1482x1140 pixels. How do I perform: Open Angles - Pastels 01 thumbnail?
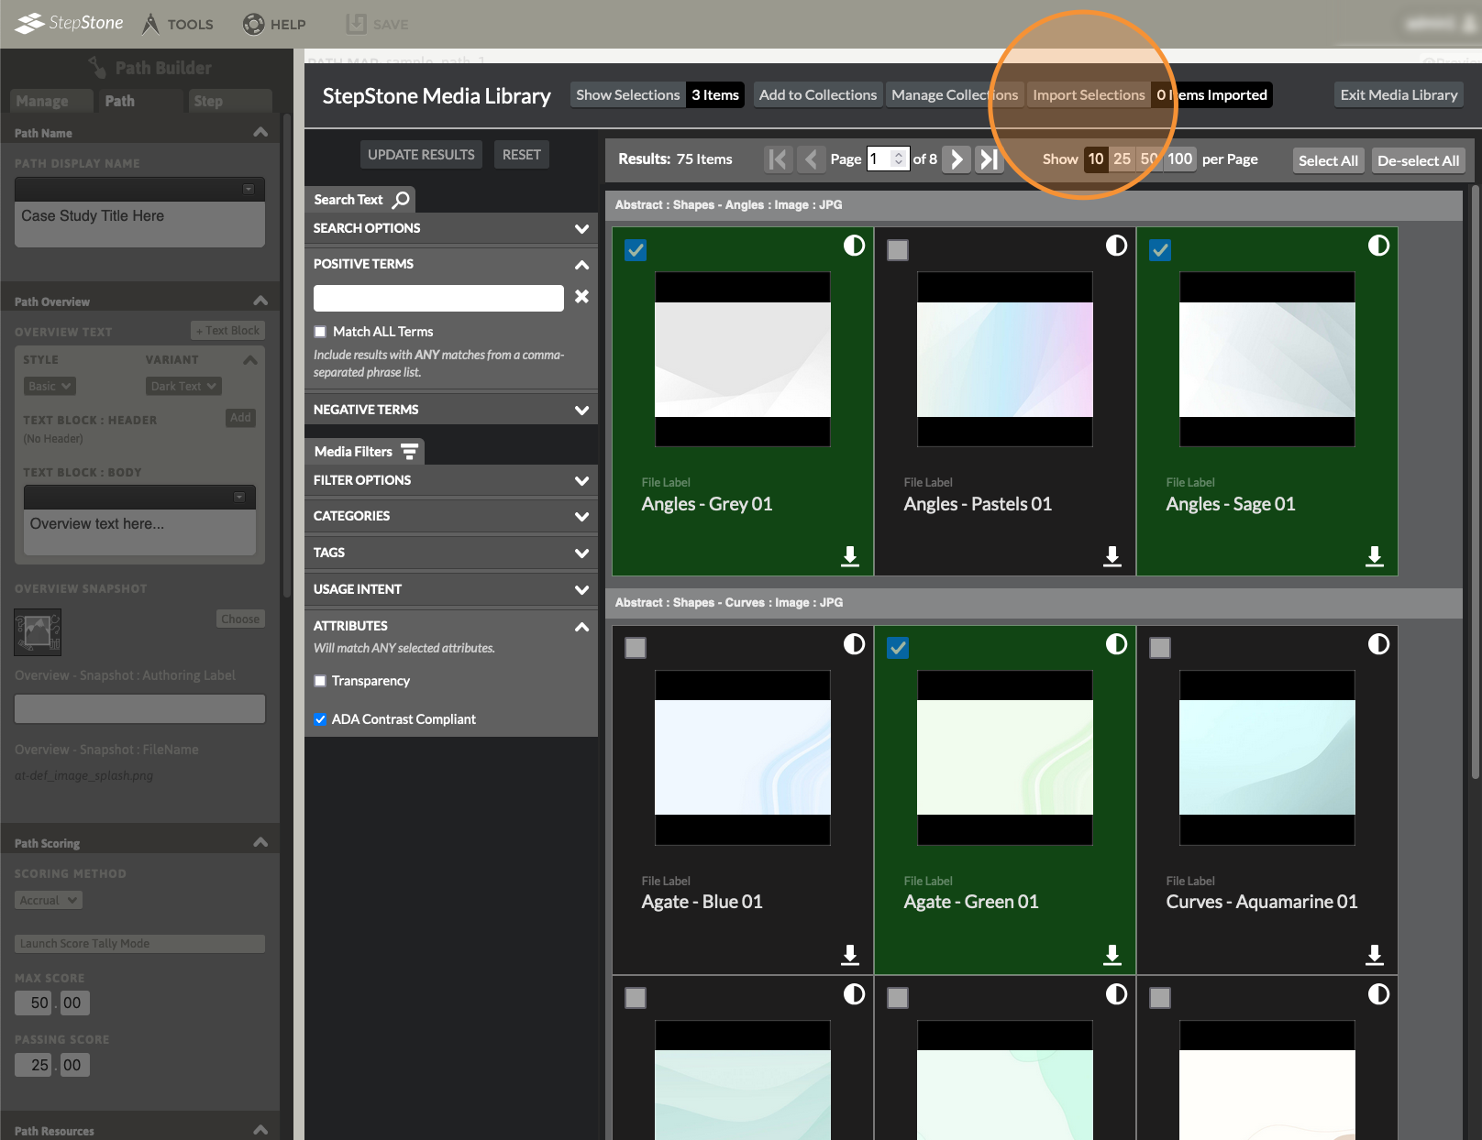tap(1005, 359)
